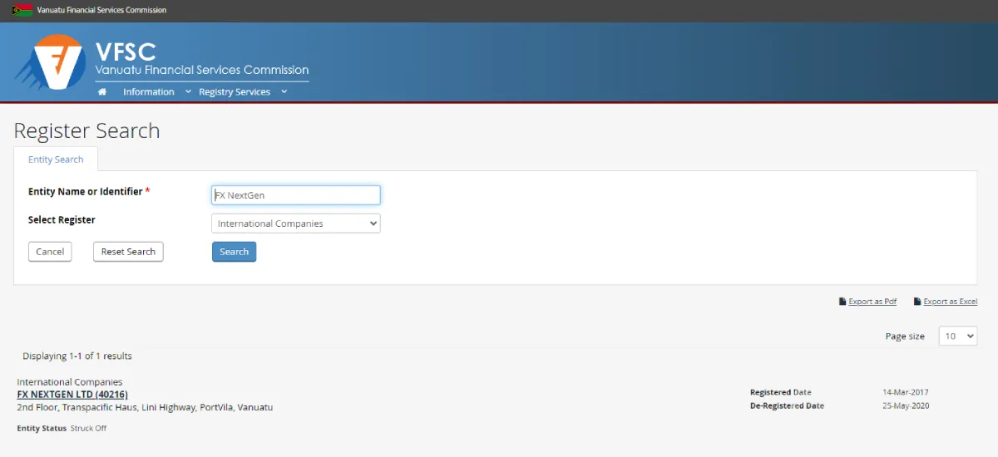Click the address text 2nd Floor, Transpacific Haus

(x=145, y=408)
